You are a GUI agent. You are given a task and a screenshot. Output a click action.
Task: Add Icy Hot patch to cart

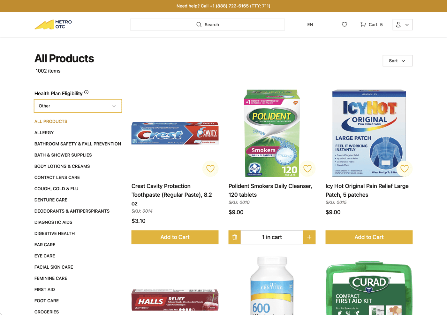pyautogui.click(x=369, y=237)
